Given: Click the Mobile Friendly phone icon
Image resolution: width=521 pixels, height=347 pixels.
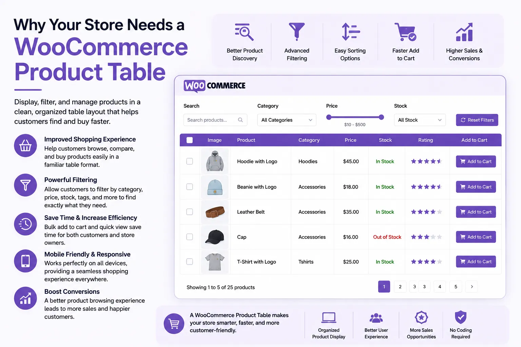Looking at the screenshot, I should click(25, 261).
